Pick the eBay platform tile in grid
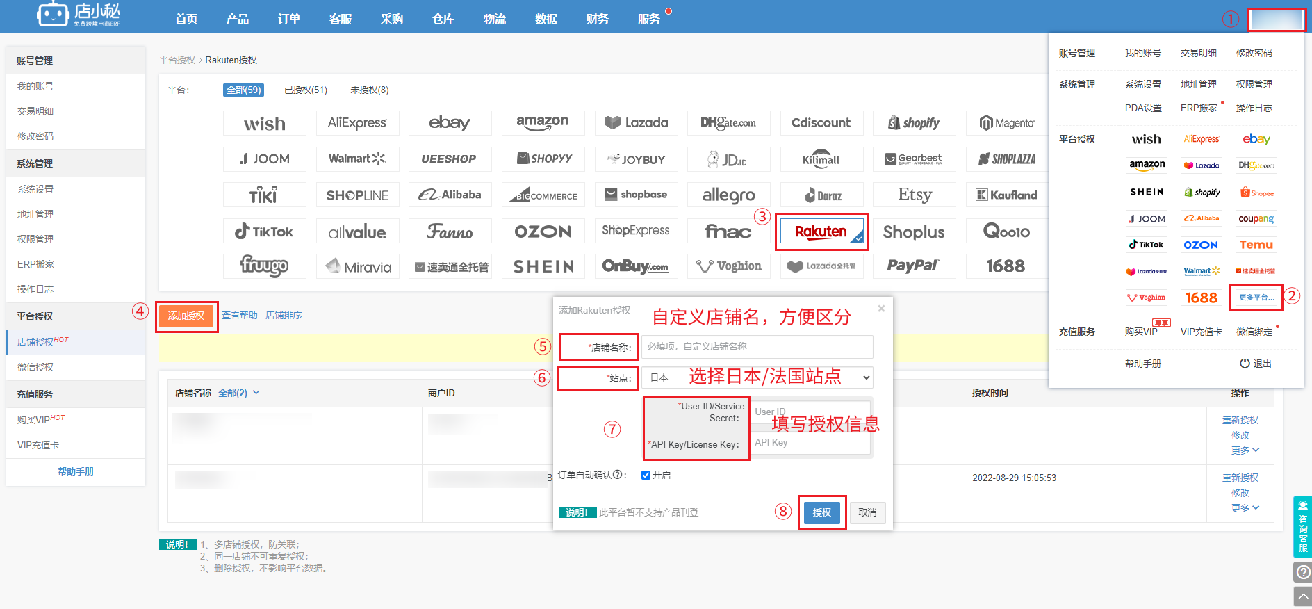The image size is (1312, 609). [450, 123]
